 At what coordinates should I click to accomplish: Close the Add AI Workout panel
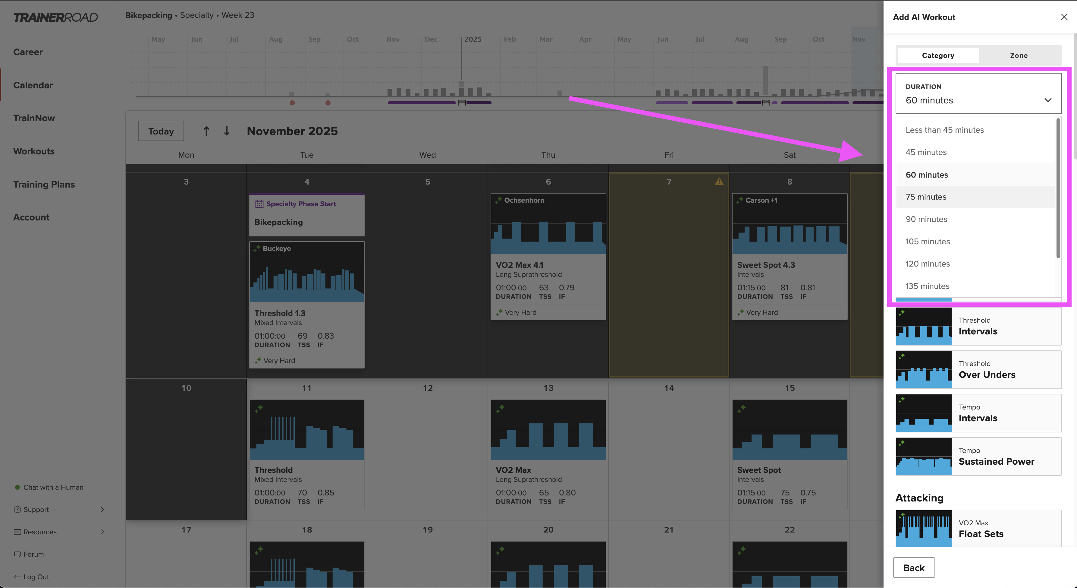pyautogui.click(x=1064, y=17)
